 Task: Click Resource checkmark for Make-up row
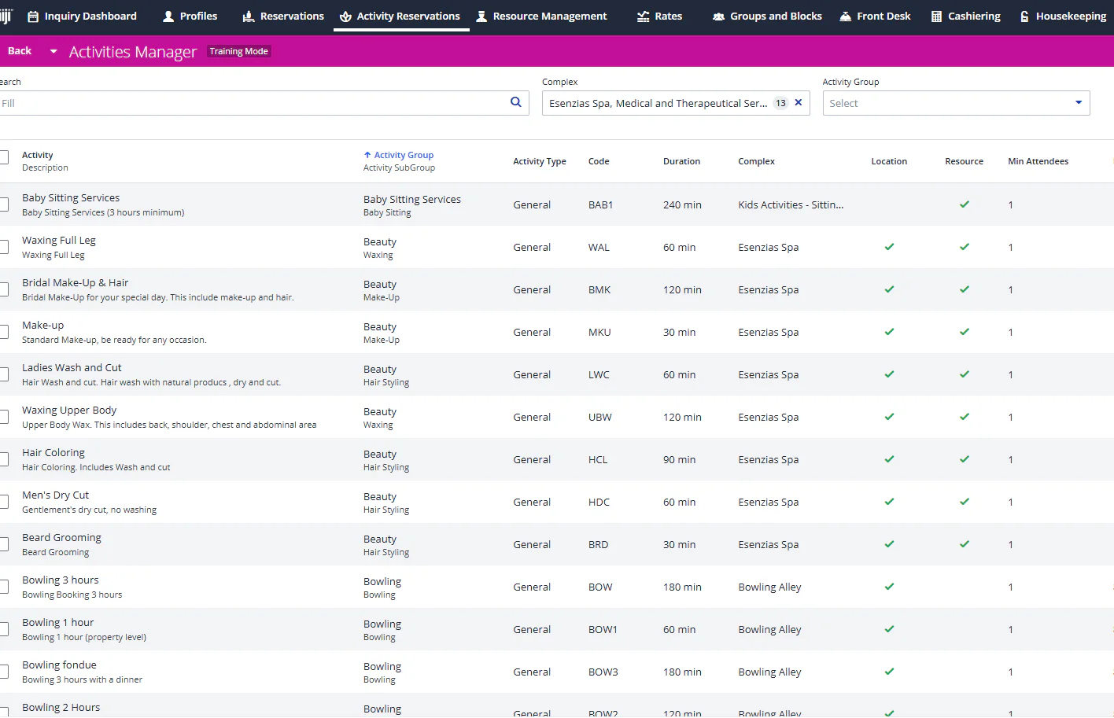coord(965,332)
